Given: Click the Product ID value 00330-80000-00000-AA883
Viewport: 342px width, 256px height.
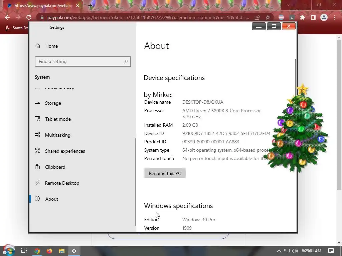Looking at the screenshot, I should pyautogui.click(x=211, y=142).
